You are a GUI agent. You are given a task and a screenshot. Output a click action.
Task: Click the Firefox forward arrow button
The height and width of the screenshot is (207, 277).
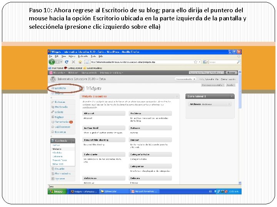tap(57, 62)
